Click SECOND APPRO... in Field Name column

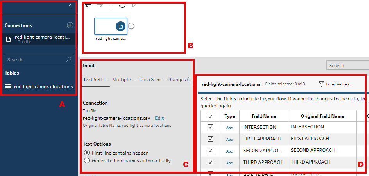pos(262,150)
